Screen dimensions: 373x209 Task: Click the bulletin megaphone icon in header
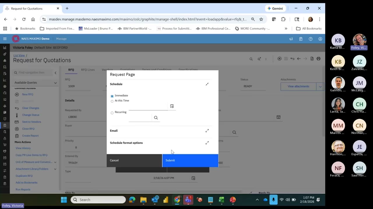coord(291,39)
